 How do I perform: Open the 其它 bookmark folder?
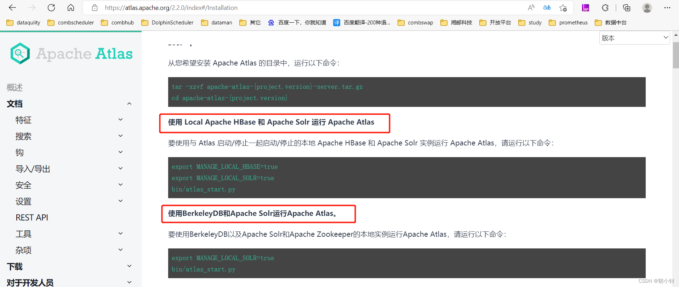(250, 23)
